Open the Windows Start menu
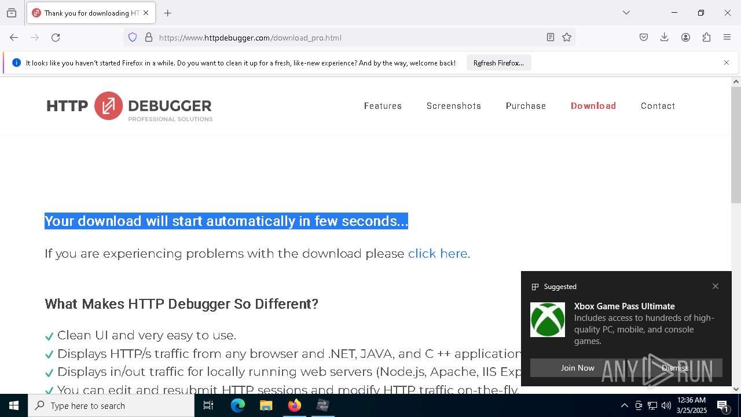This screenshot has width=741, height=417. 14,405
